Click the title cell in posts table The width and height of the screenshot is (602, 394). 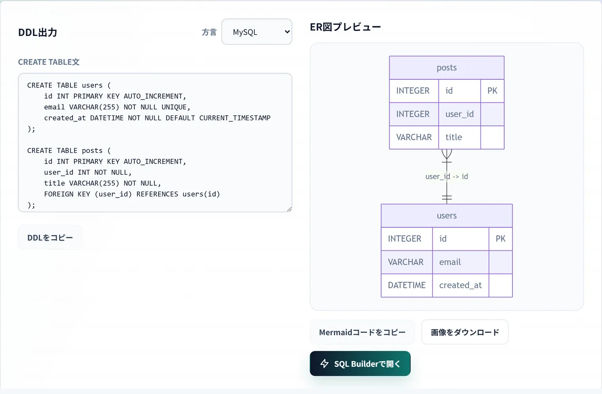tap(459, 137)
